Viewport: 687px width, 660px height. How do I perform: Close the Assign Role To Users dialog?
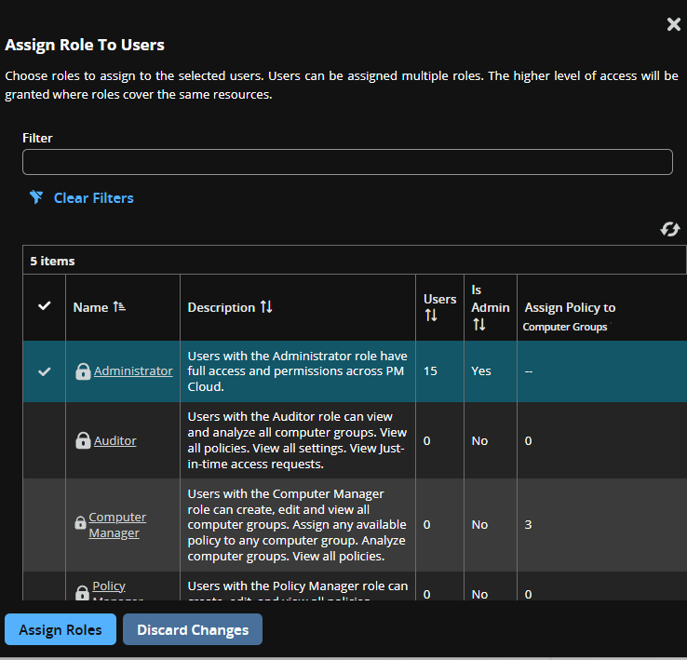[673, 24]
